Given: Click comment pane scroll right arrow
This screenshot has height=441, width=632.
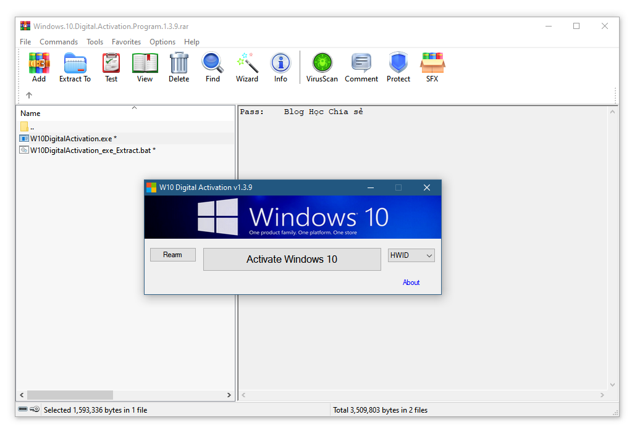Looking at the screenshot, I should [602, 395].
